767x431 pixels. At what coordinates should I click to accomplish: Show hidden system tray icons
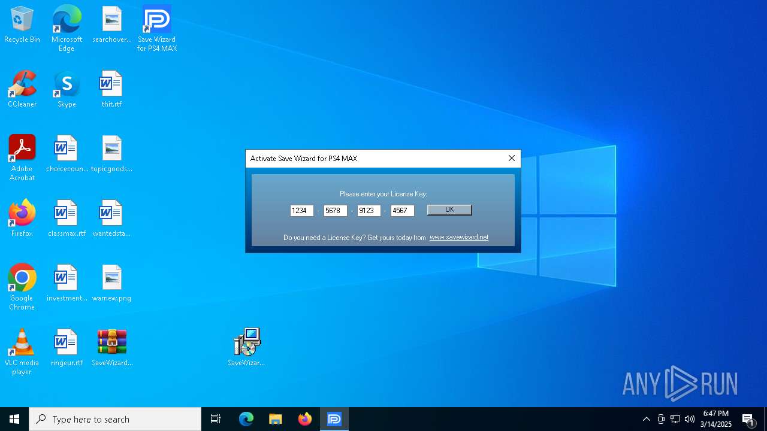point(647,419)
